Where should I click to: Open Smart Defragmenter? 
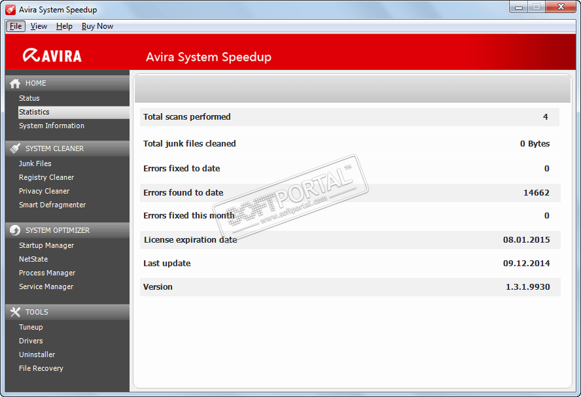coord(52,205)
